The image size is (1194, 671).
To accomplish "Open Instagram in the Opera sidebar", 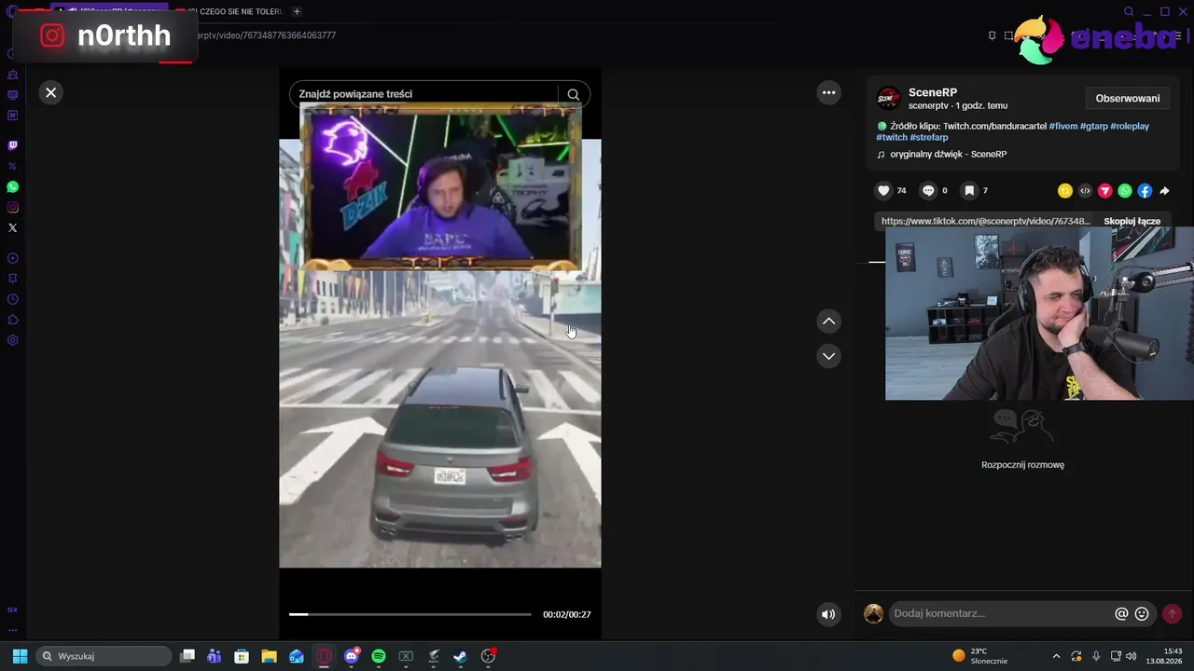I will 13,207.
